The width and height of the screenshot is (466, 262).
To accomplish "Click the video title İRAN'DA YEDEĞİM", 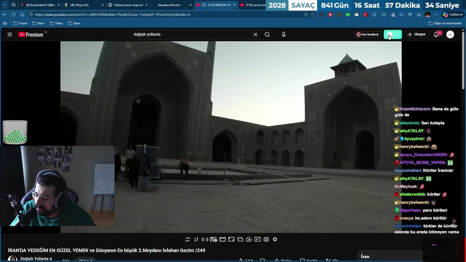I will coord(107,250).
